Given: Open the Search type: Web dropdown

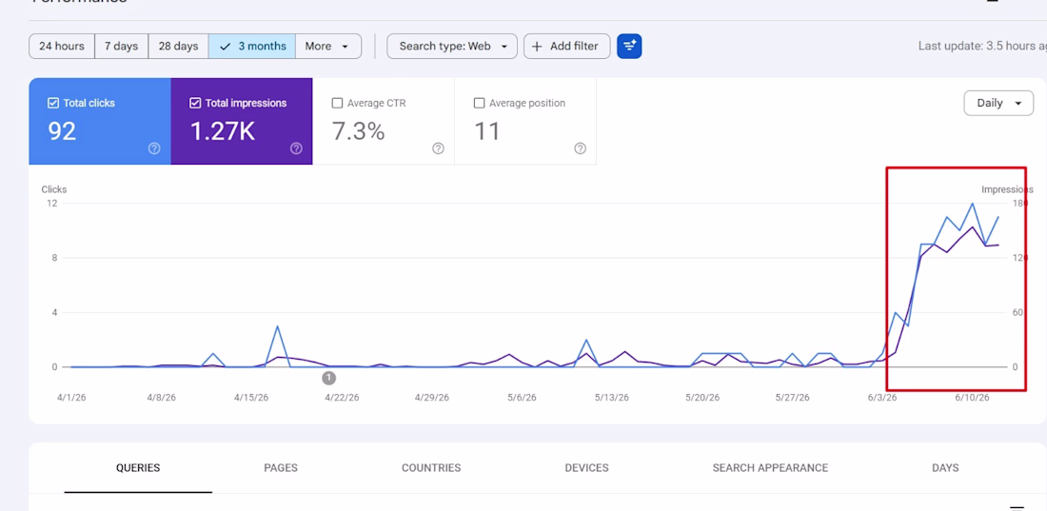Looking at the screenshot, I should pos(452,46).
